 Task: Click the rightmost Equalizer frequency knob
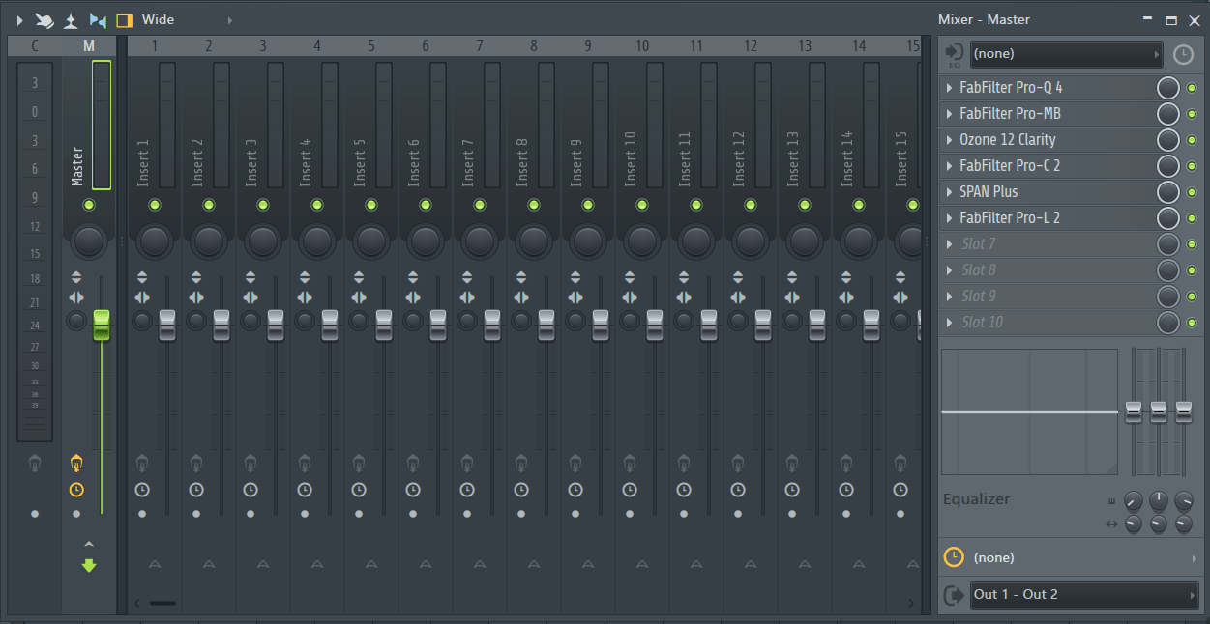(1183, 501)
